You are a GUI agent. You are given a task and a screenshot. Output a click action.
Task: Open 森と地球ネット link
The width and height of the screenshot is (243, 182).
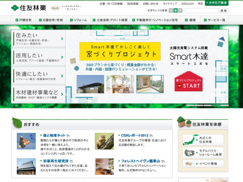pos(54,135)
